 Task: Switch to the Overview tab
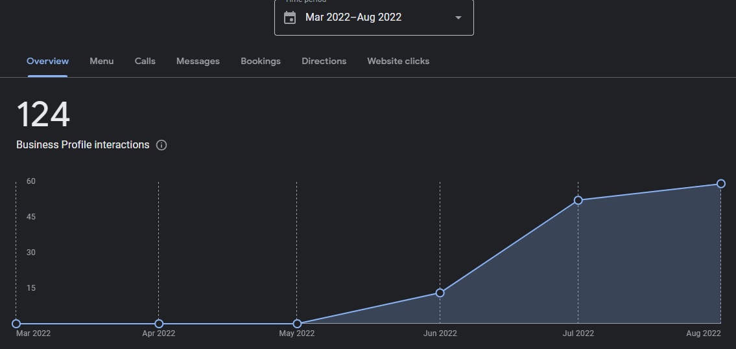point(47,62)
